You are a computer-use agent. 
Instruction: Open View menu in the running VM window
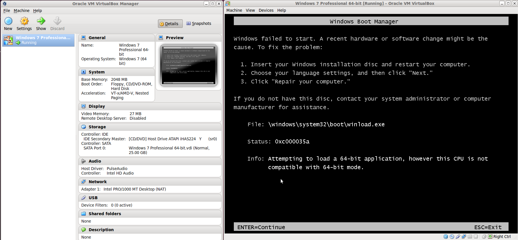pyautogui.click(x=250, y=10)
